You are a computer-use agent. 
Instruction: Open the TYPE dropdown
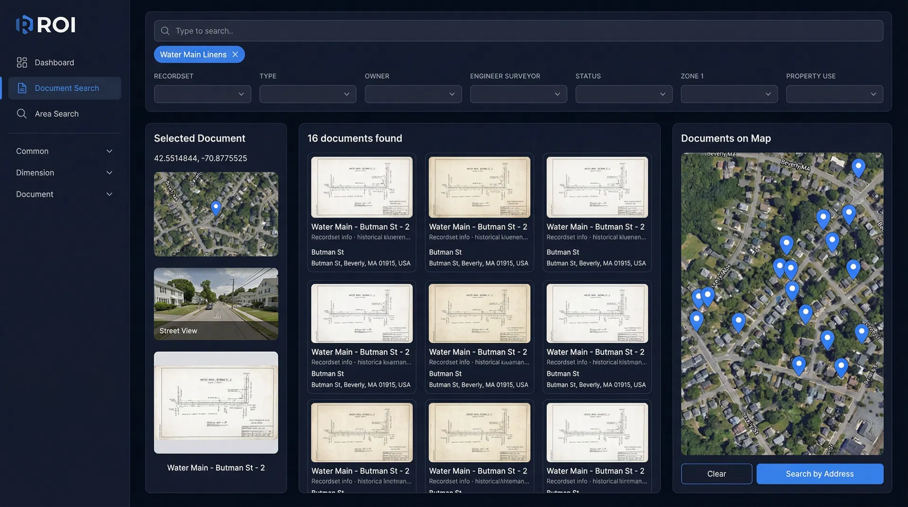(307, 94)
